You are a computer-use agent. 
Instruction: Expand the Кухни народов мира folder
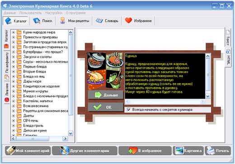pyautogui.click(x=14, y=32)
